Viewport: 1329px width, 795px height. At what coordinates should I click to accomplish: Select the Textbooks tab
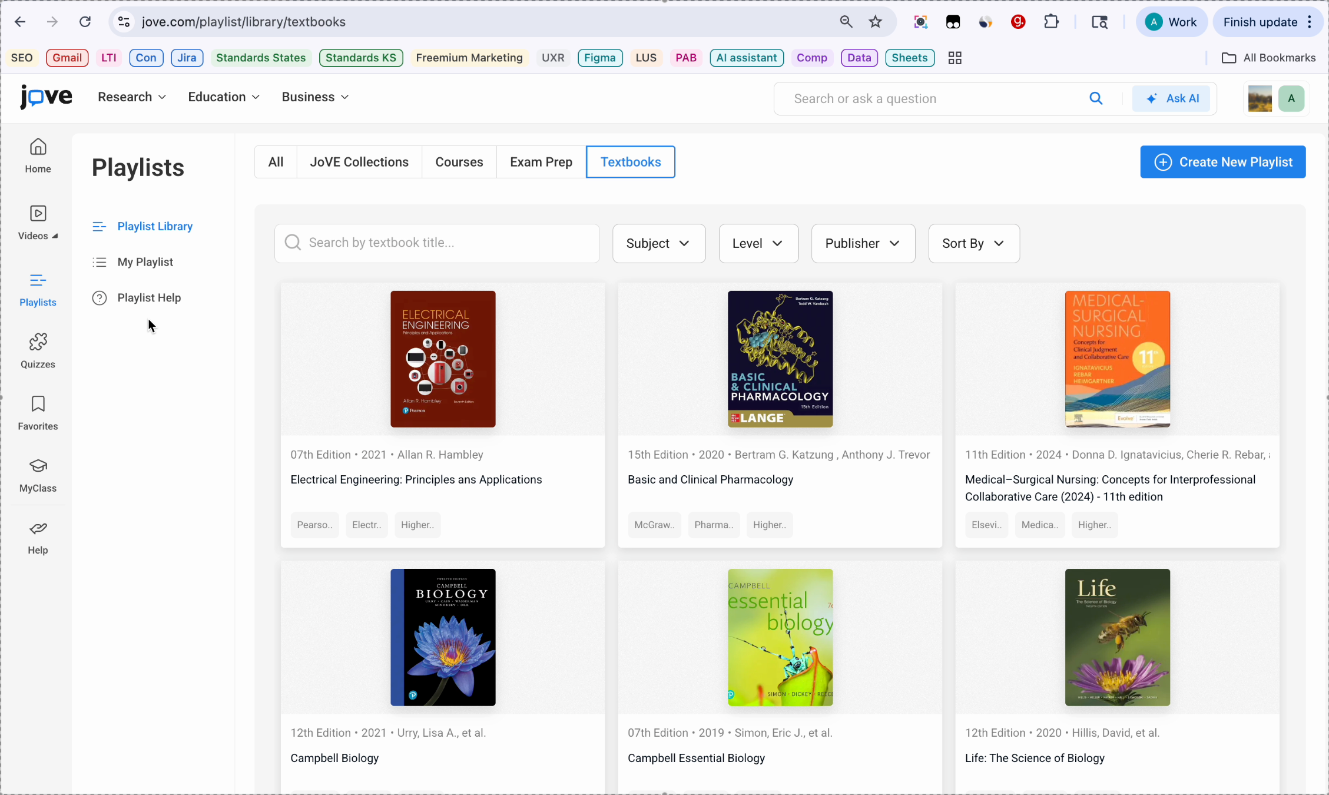[x=631, y=162]
